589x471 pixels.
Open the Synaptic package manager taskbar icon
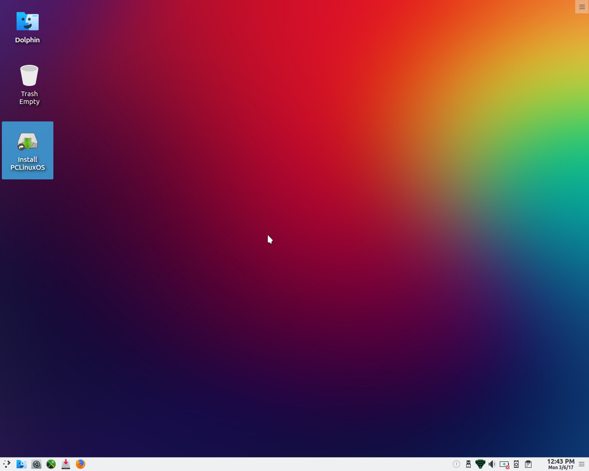pos(66,464)
